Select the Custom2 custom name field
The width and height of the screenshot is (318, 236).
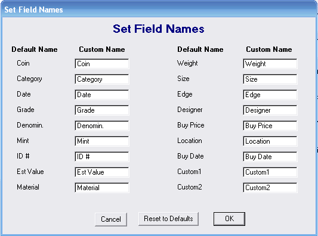(x=270, y=188)
